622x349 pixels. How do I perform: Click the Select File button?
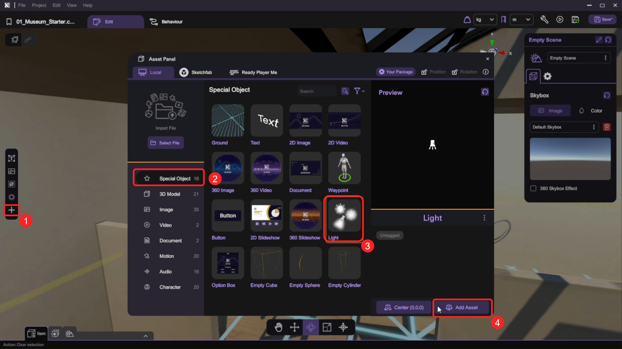pos(166,143)
